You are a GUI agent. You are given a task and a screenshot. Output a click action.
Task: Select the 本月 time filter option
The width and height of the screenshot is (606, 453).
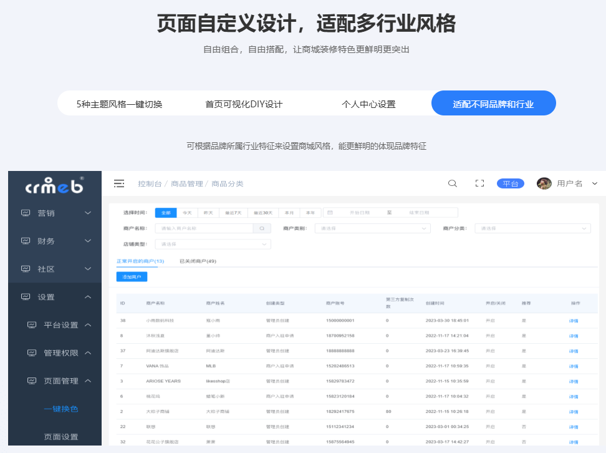point(289,213)
